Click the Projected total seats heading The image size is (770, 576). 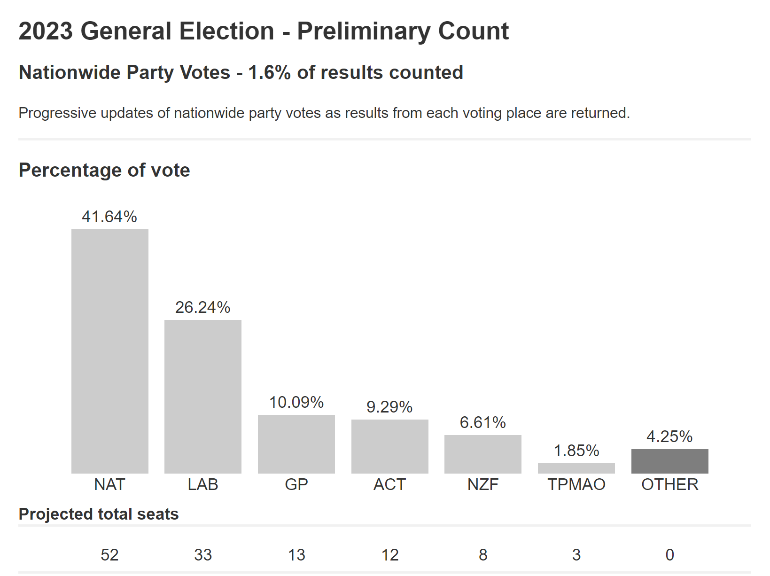[x=99, y=514]
